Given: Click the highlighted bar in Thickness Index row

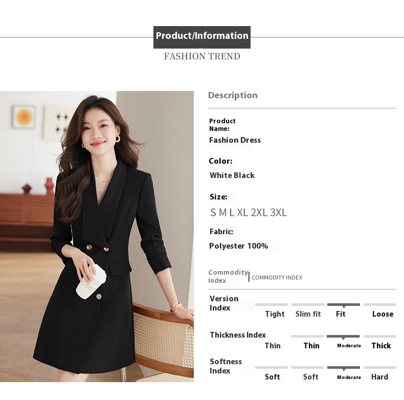Looking at the screenshot, I should (x=343, y=337).
